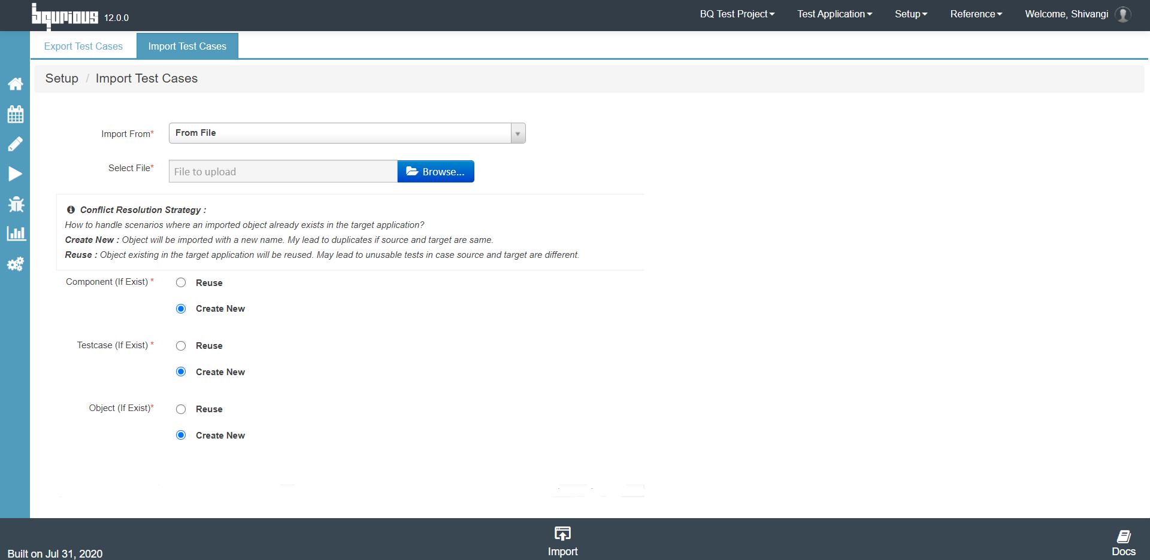Open the gears settings icon in sidebar
1150x560 pixels.
16,264
